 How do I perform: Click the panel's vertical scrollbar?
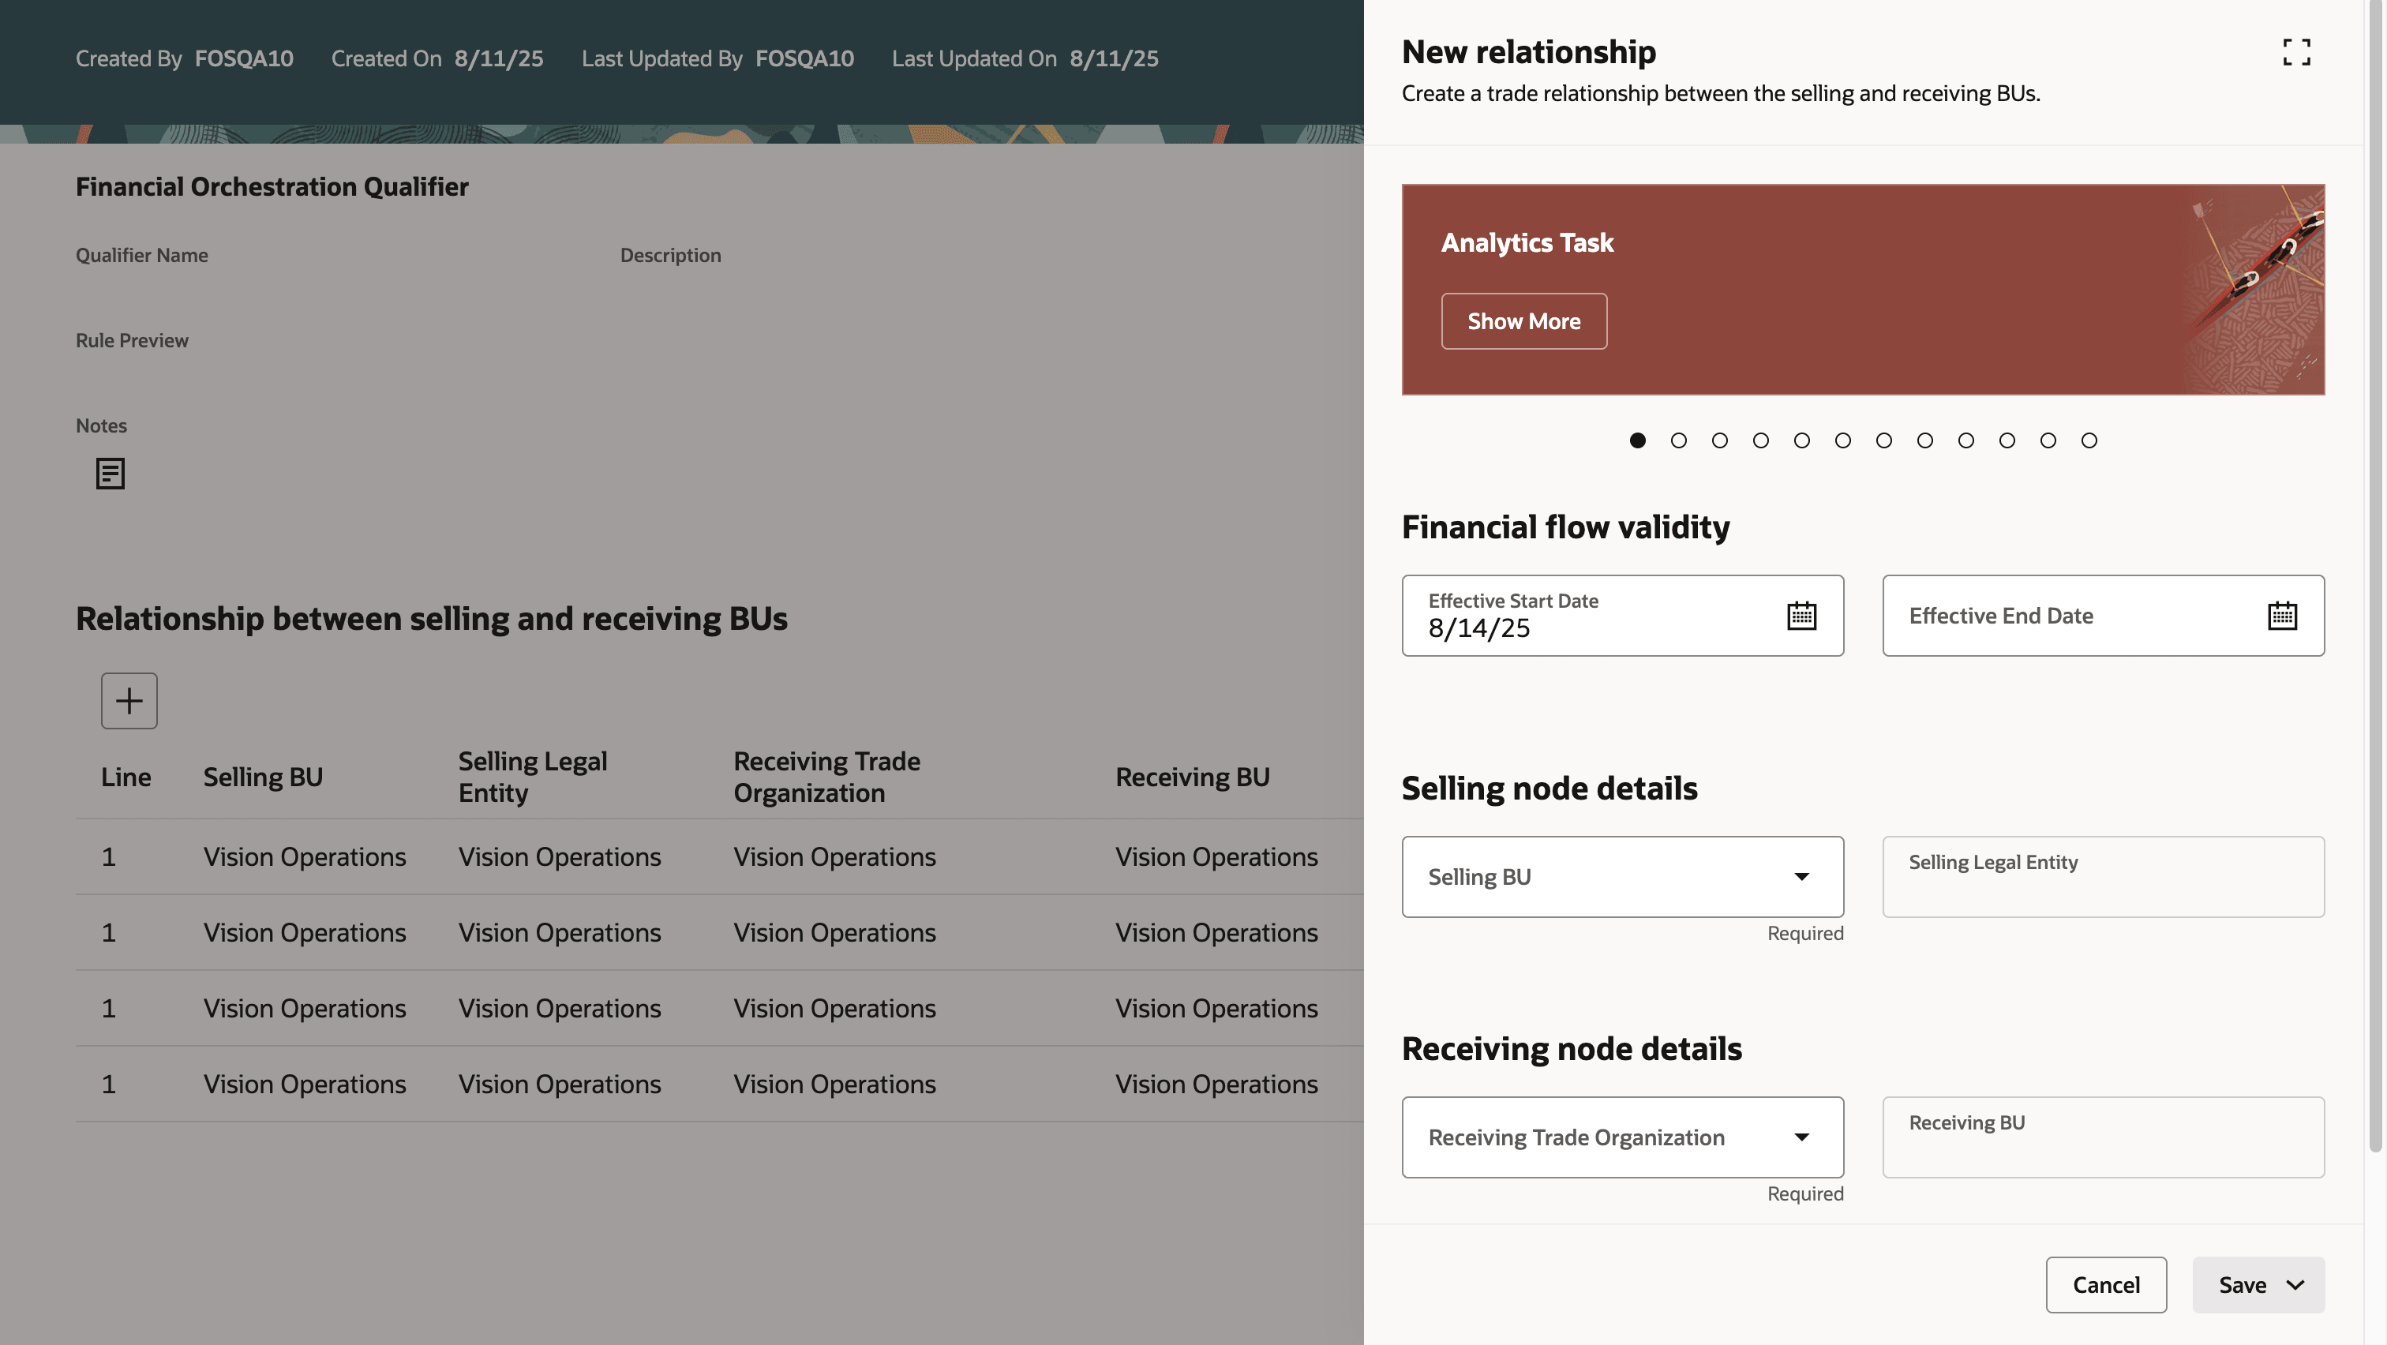[x=2375, y=575]
